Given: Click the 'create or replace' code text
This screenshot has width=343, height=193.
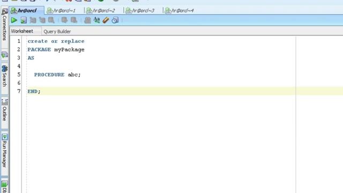Looking at the screenshot, I should pyautogui.click(x=56, y=41).
